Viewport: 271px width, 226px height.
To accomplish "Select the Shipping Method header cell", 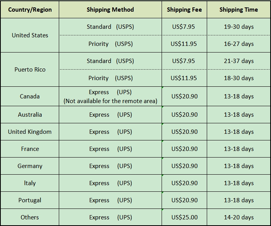I will pyautogui.click(x=110, y=10).
